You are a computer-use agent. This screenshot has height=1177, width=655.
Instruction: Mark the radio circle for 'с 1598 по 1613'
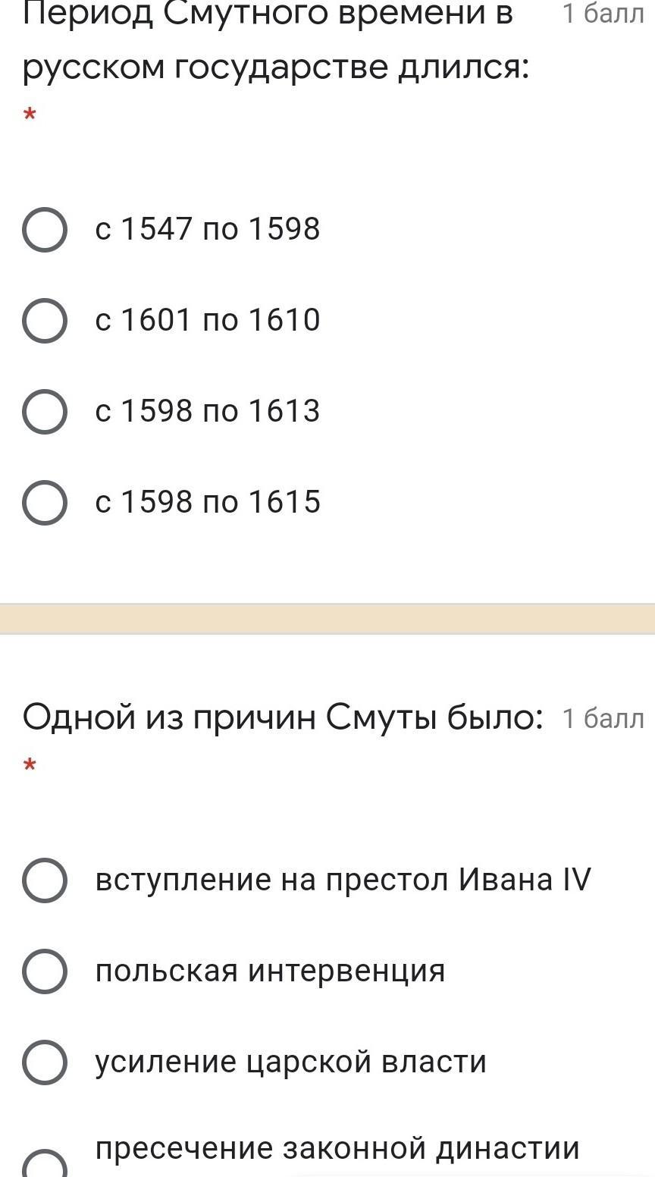pyautogui.click(x=45, y=411)
